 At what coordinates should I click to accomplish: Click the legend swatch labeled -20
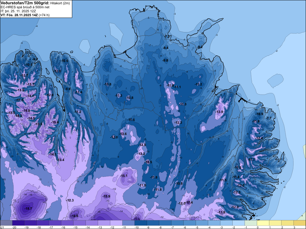pyautogui.click(x=18, y=223)
